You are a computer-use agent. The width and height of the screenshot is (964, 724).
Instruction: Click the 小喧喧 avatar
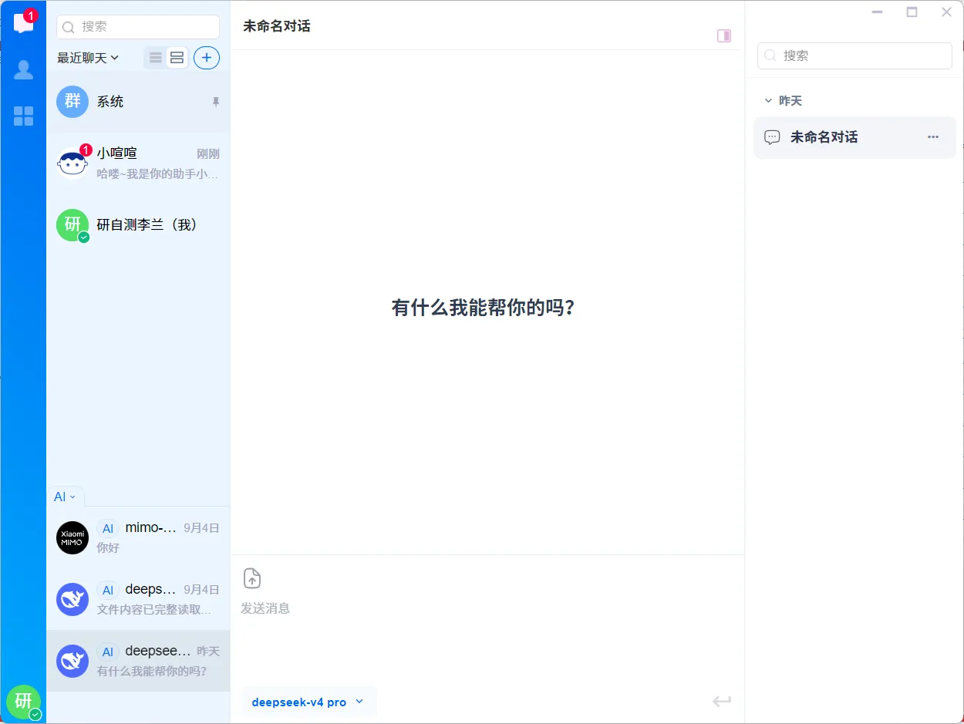pyautogui.click(x=72, y=163)
